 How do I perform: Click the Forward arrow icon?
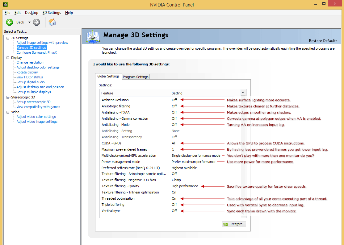click(36, 22)
